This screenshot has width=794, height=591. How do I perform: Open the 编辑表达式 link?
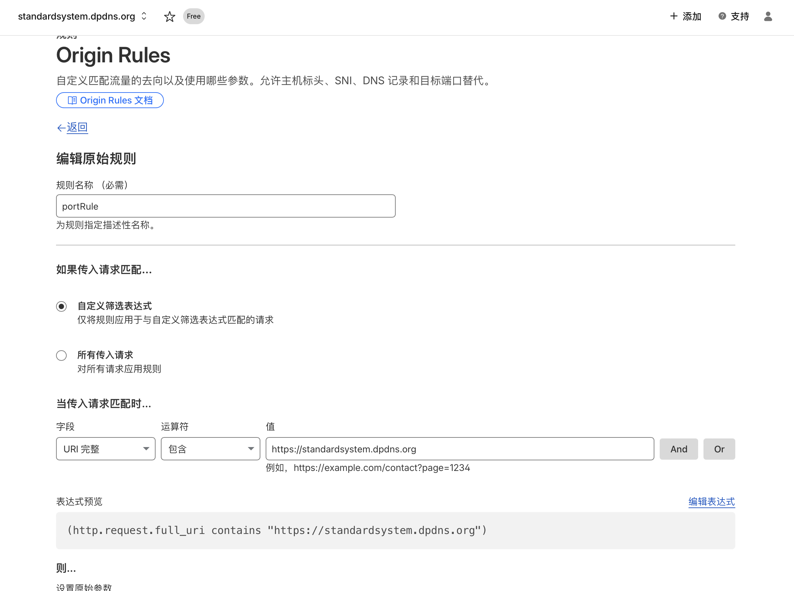point(711,501)
